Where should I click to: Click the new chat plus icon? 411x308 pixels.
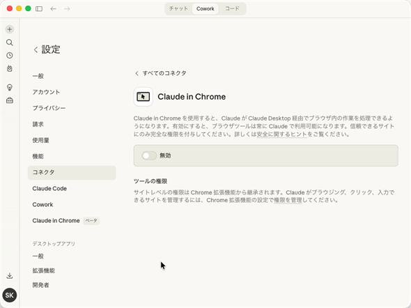(x=10, y=29)
